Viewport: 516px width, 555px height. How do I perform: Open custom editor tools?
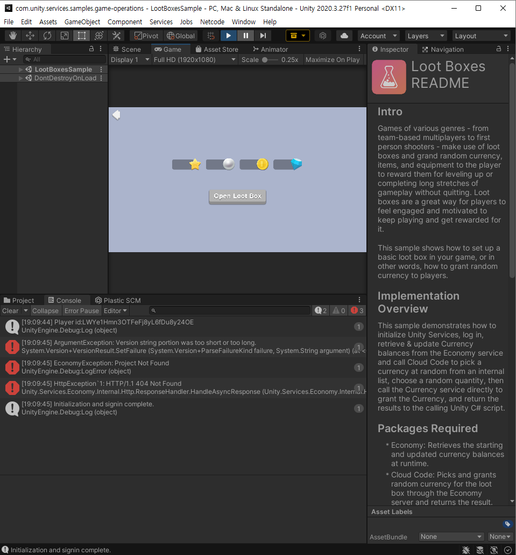point(116,36)
